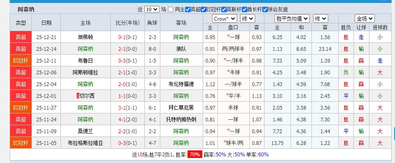Select the 日期 column header

point(46,23)
